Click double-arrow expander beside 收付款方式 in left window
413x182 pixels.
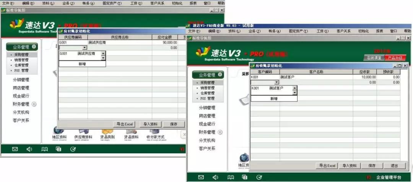184,134
